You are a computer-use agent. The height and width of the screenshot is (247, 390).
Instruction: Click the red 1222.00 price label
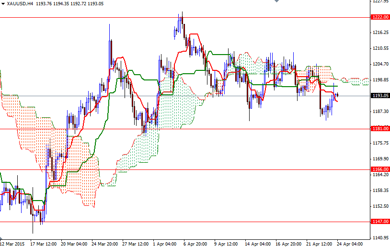[x=379, y=17]
